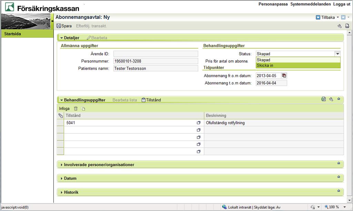Open value help in the third Tillstånd row

point(199,137)
